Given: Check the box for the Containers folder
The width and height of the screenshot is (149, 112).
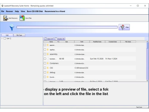Looking at the screenshot, I should pyautogui.click(x=45, y=63).
